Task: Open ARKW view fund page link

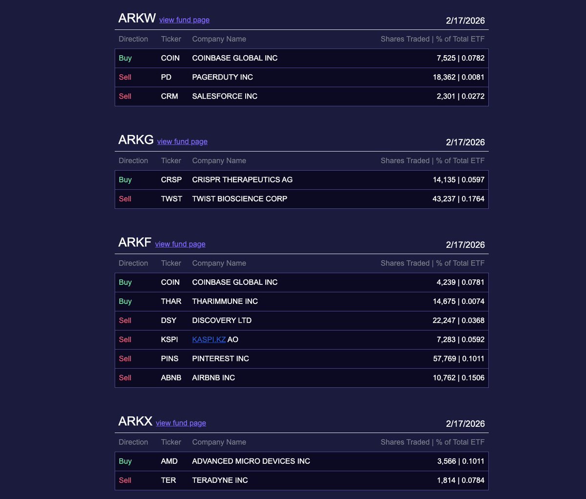Action: [184, 20]
